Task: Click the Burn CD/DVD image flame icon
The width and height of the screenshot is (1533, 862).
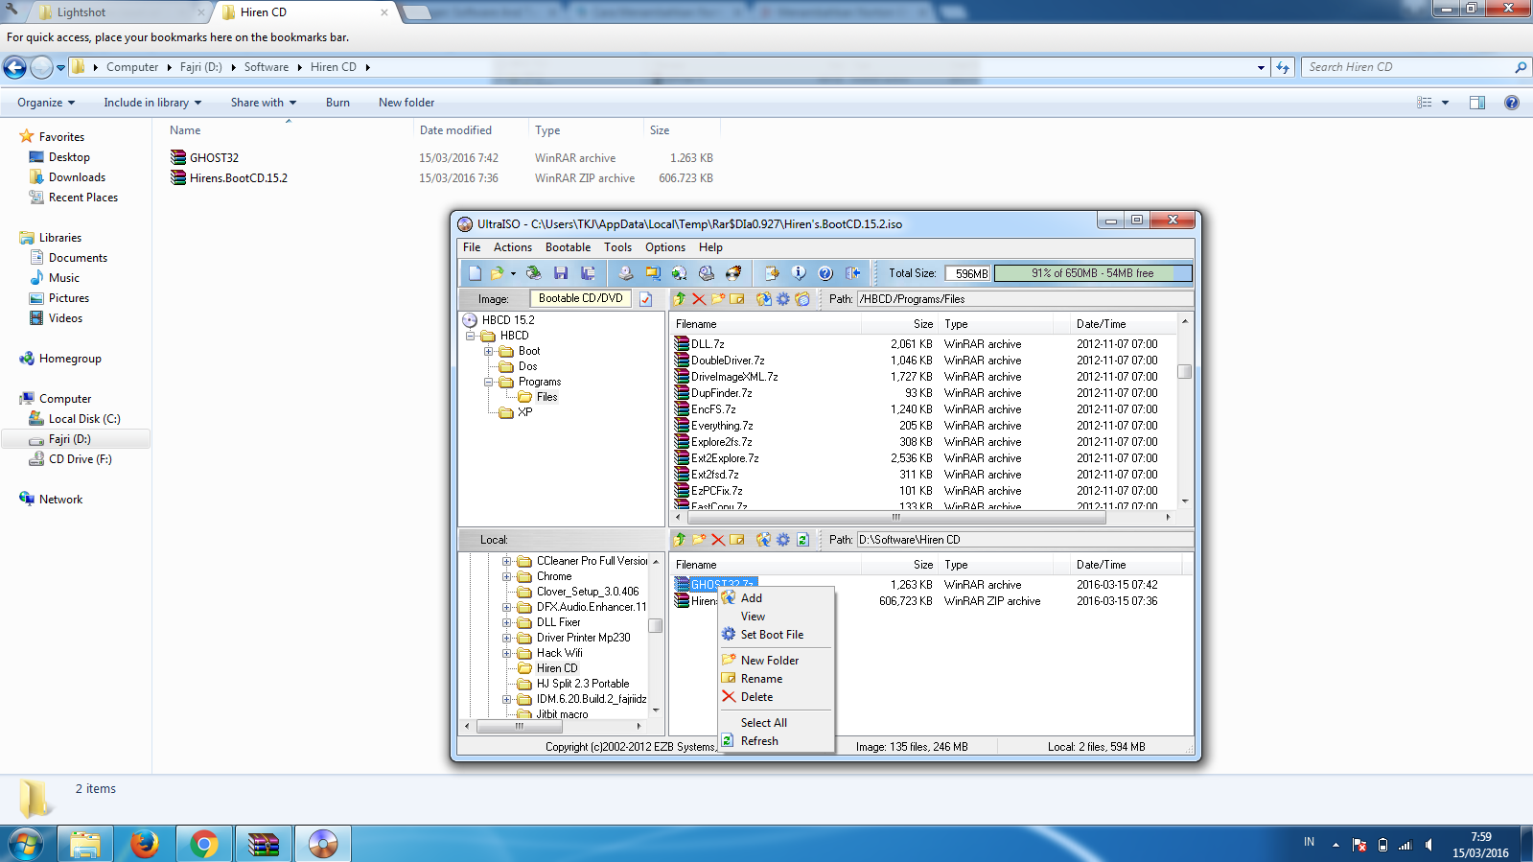Action: [733, 273]
